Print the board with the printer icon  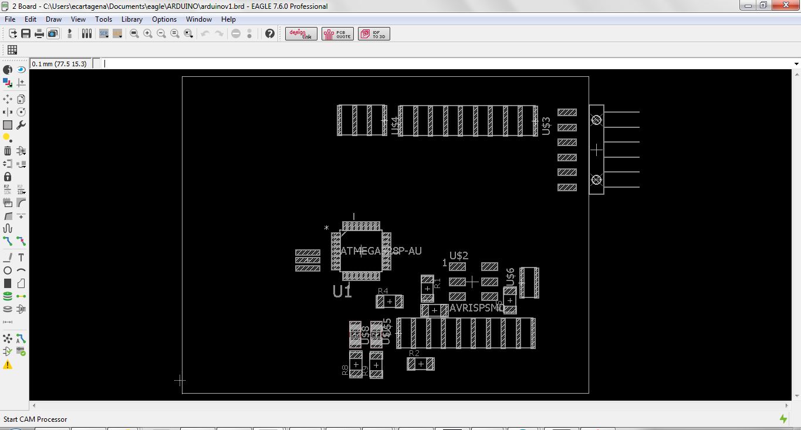[x=39, y=33]
